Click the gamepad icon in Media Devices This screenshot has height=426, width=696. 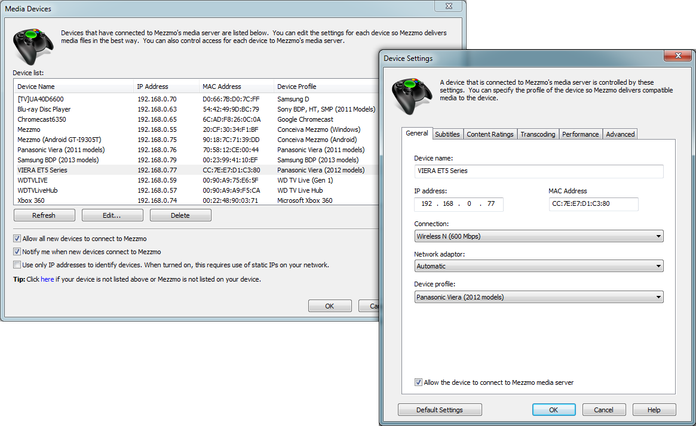(x=33, y=45)
